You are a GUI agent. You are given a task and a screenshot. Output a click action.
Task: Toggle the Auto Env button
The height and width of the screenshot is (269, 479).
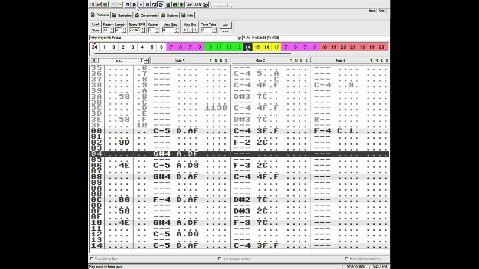pos(190,25)
